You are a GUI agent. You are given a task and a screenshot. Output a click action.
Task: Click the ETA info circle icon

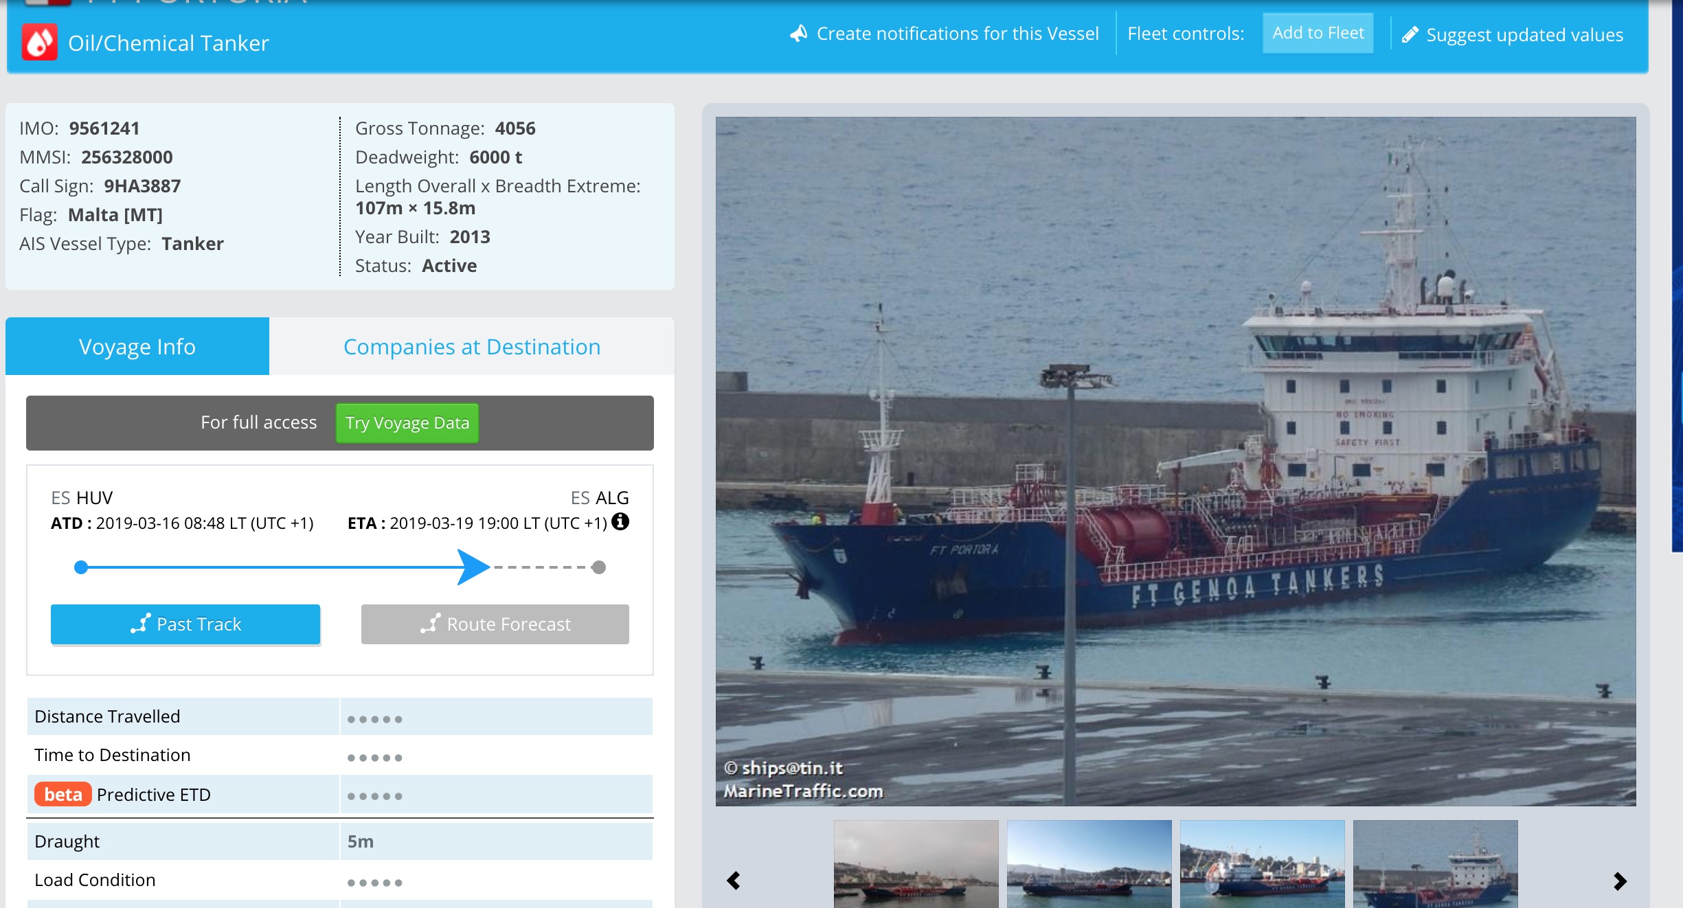[620, 522]
